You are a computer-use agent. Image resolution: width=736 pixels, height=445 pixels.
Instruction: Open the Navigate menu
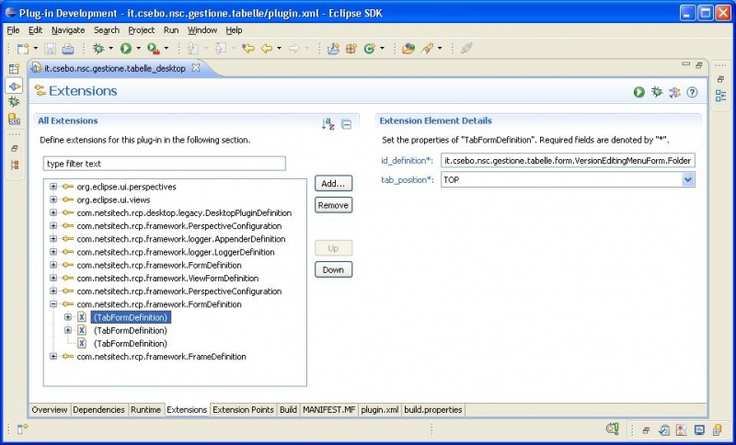68,30
